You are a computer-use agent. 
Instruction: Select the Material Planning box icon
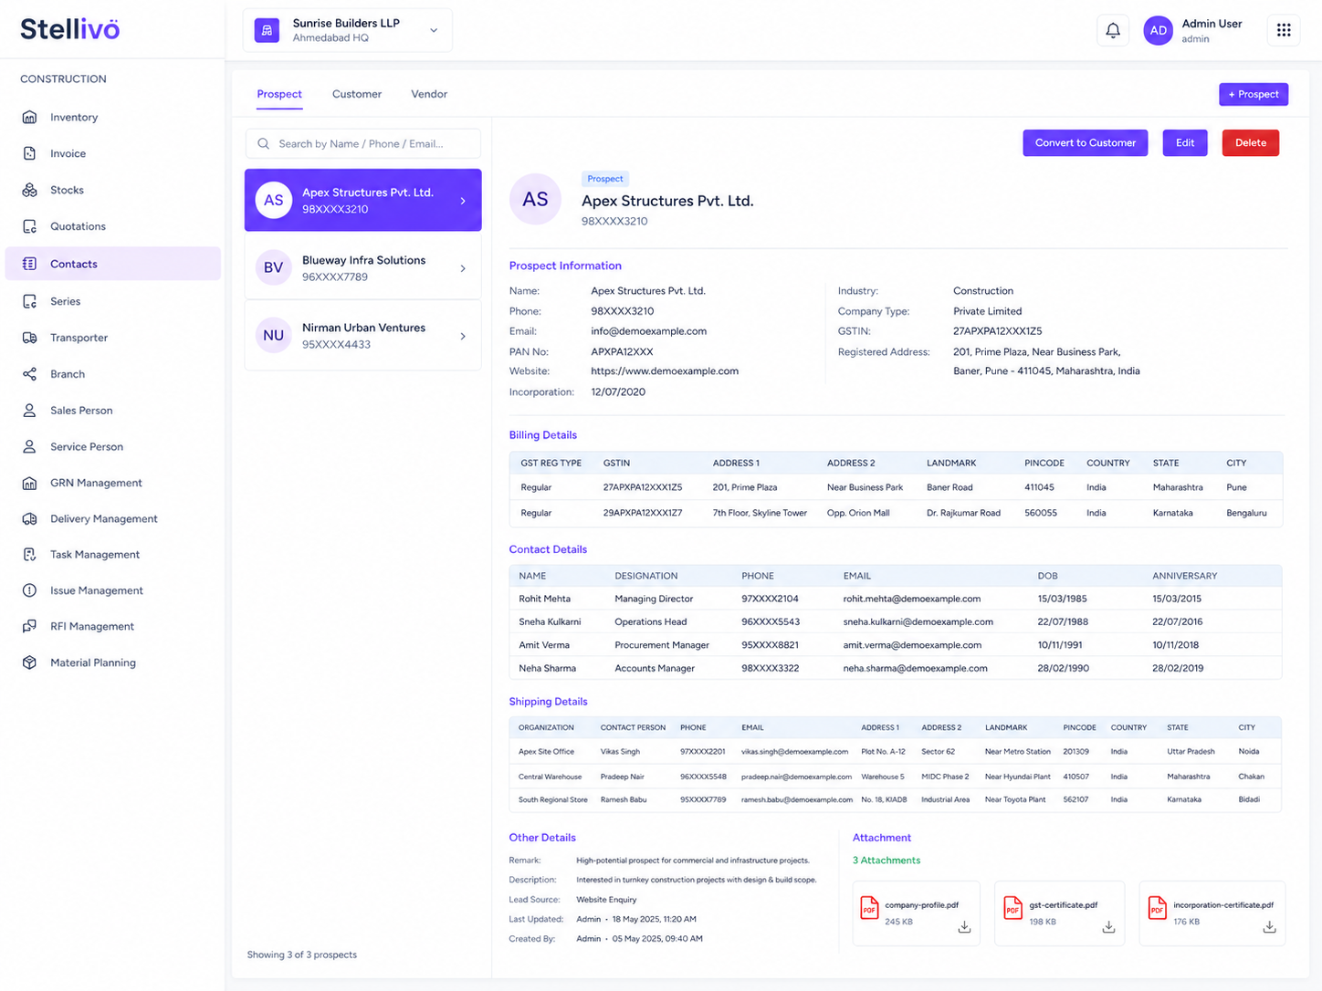pyautogui.click(x=29, y=662)
